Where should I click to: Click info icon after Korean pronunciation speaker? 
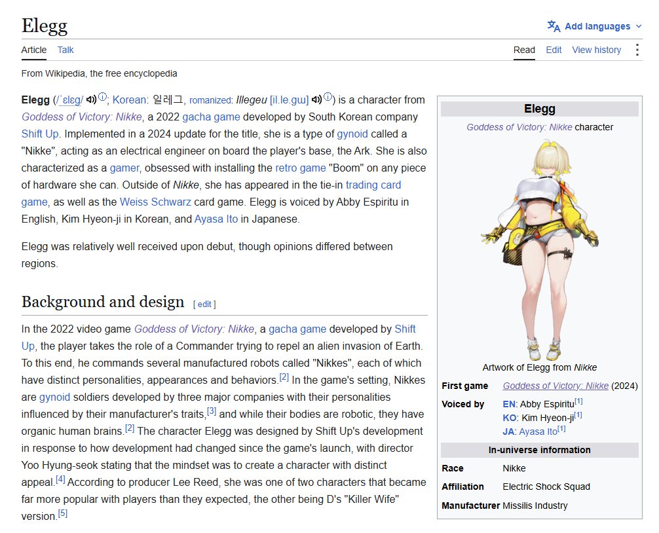[328, 97]
